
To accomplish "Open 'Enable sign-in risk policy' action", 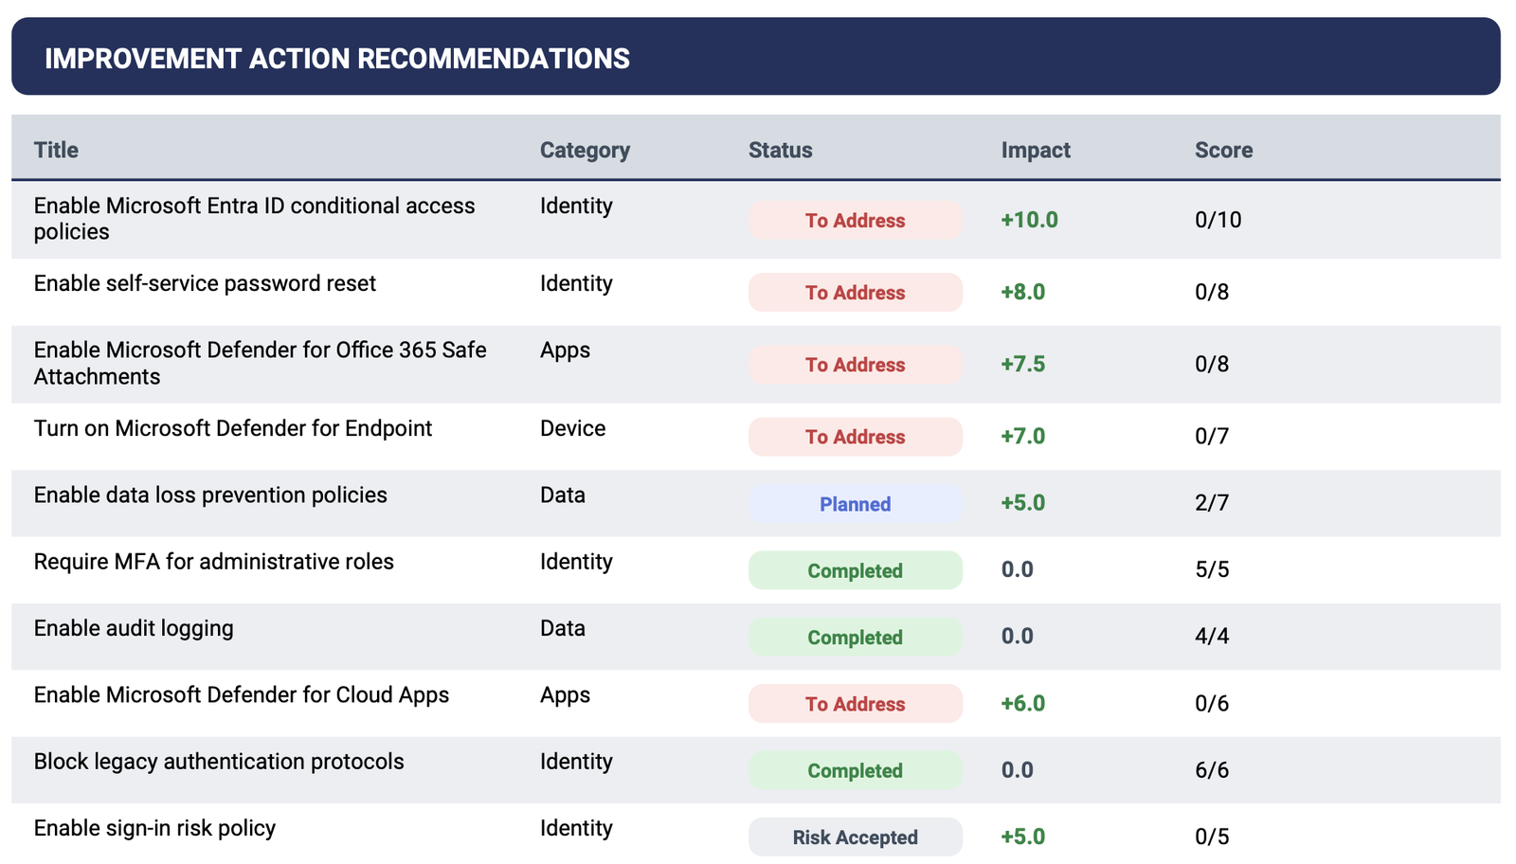I will pyautogui.click(x=154, y=828).
